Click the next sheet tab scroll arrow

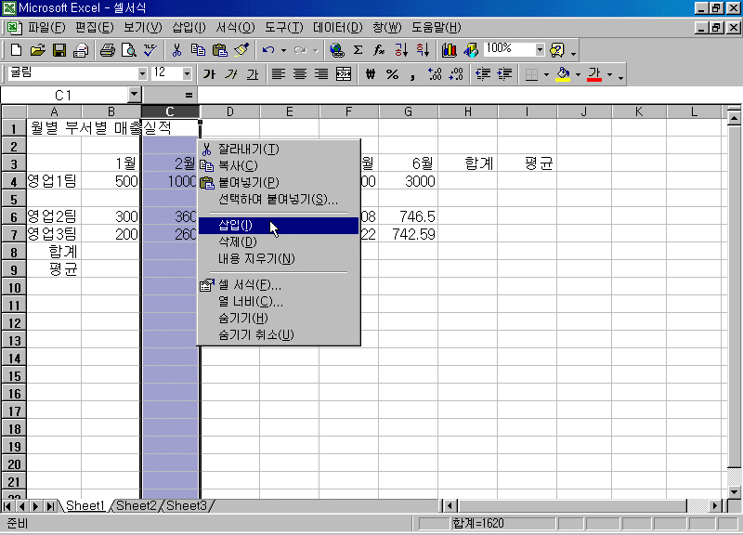tap(35, 506)
